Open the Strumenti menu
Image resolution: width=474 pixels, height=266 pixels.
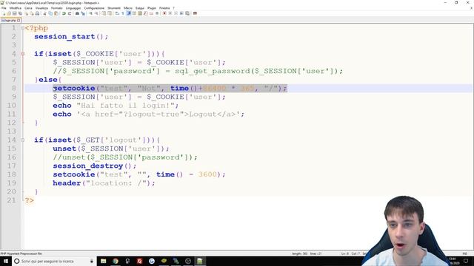(114, 8)
